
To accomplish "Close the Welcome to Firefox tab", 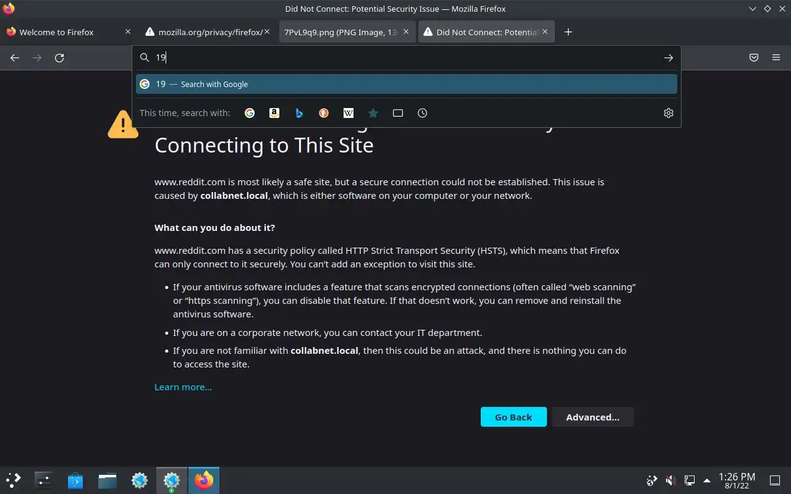I will [x=128, y=31].
